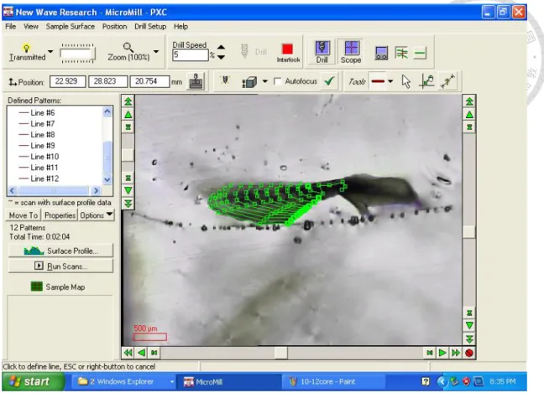Click the green checkmark next to Autofocus
The image size is (544, 393).
(x=329, y=81)
